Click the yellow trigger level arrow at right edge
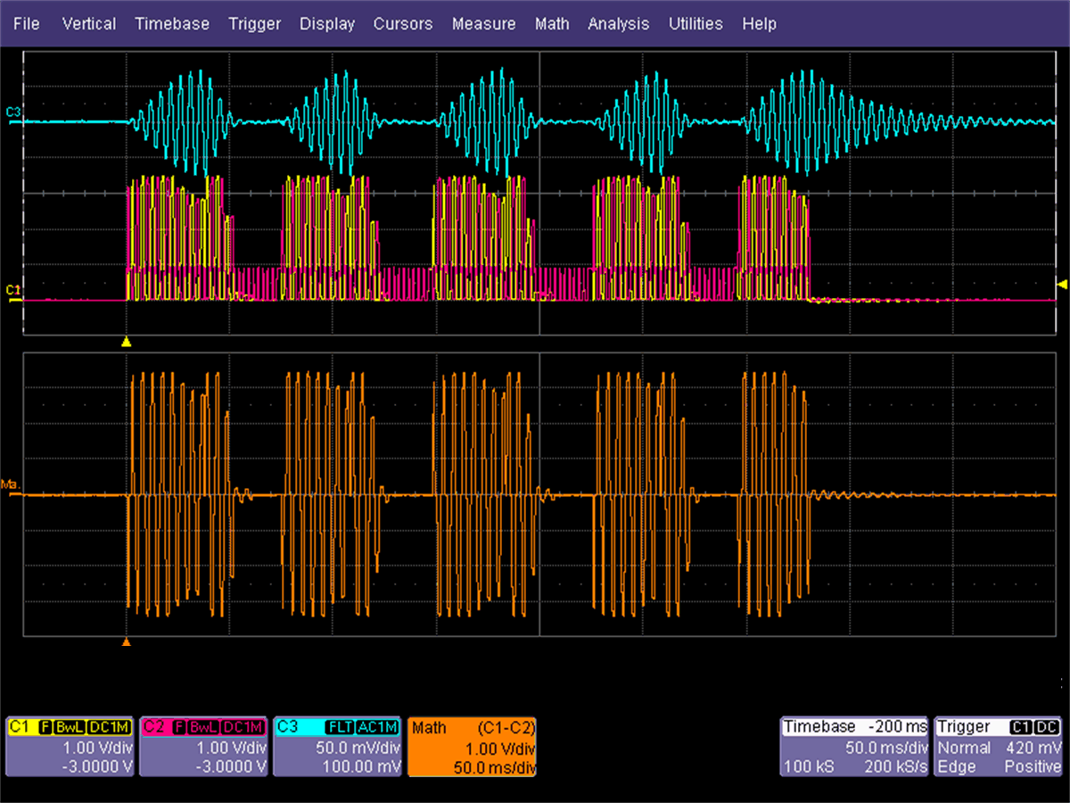The width and height of the screenshot is (1070, 803). click(x=1061, y=284)
